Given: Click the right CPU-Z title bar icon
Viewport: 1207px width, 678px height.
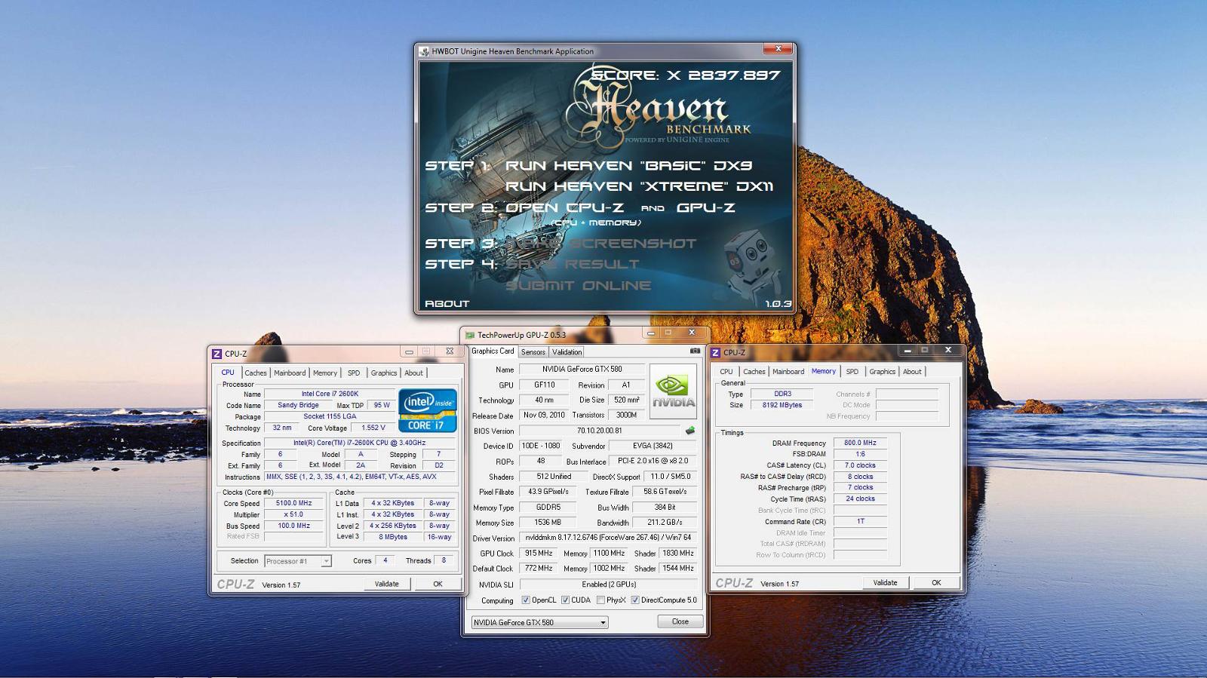Looking at the screenshot, I should (x=715, y=352).
